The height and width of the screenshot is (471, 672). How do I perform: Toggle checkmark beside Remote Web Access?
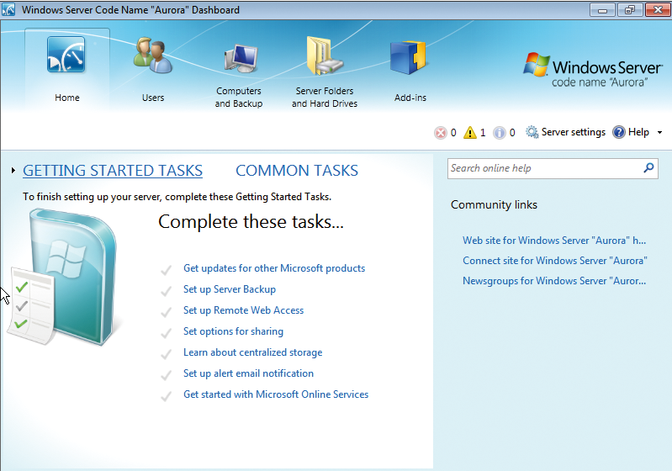[166, 311]
